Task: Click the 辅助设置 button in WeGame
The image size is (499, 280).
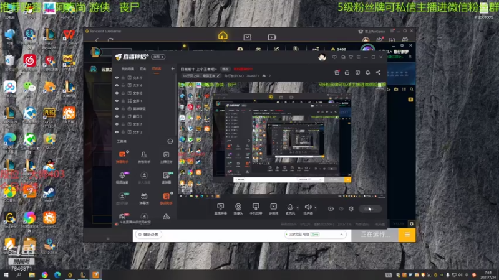Action: [x=148, y=235]
